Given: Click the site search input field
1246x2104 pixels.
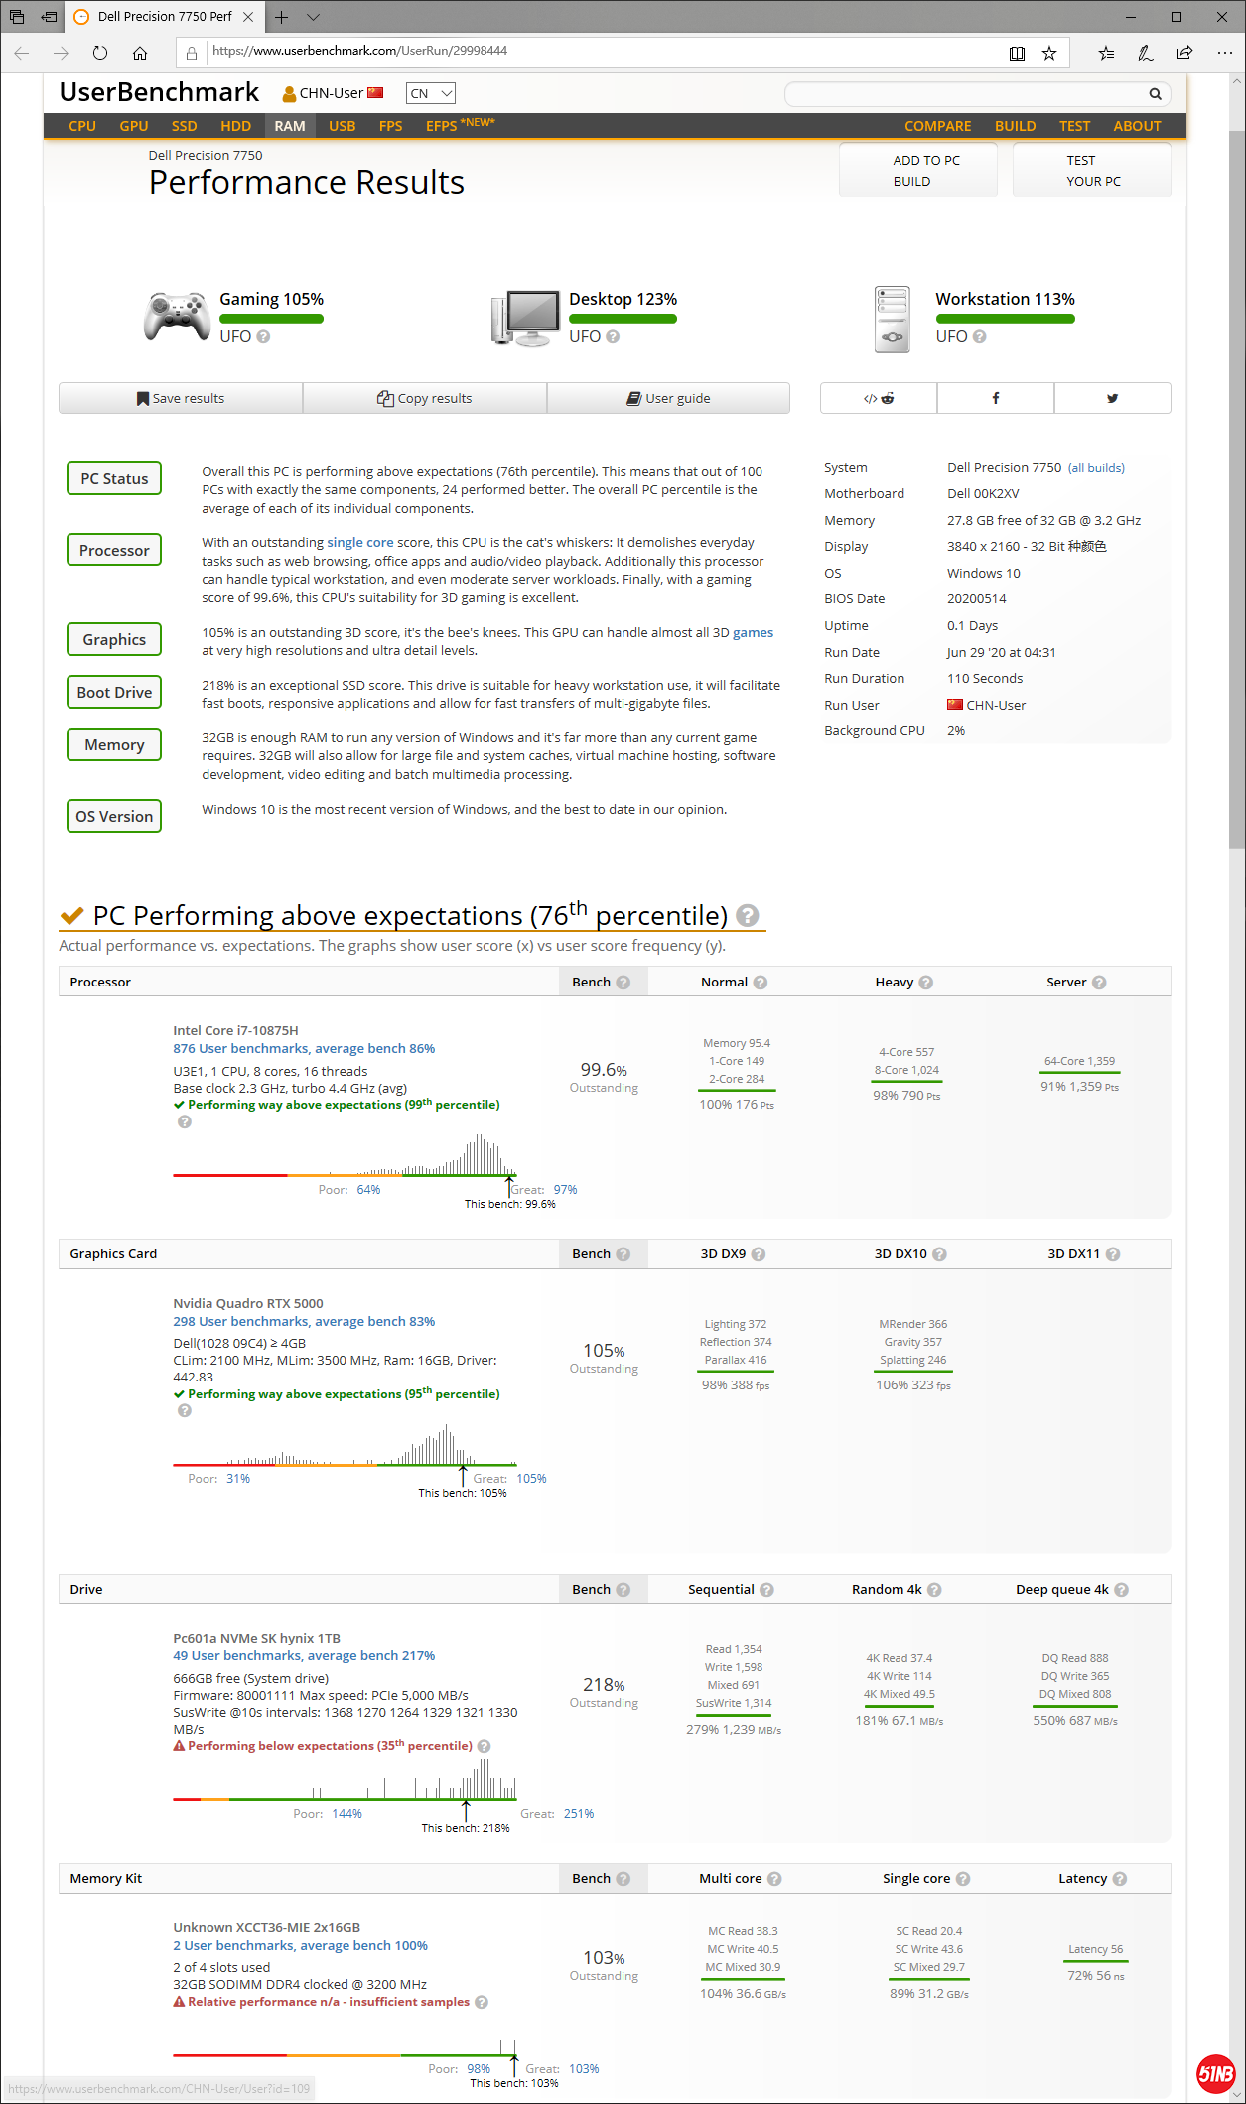Looking at the screenshot, I should [965, 94].
